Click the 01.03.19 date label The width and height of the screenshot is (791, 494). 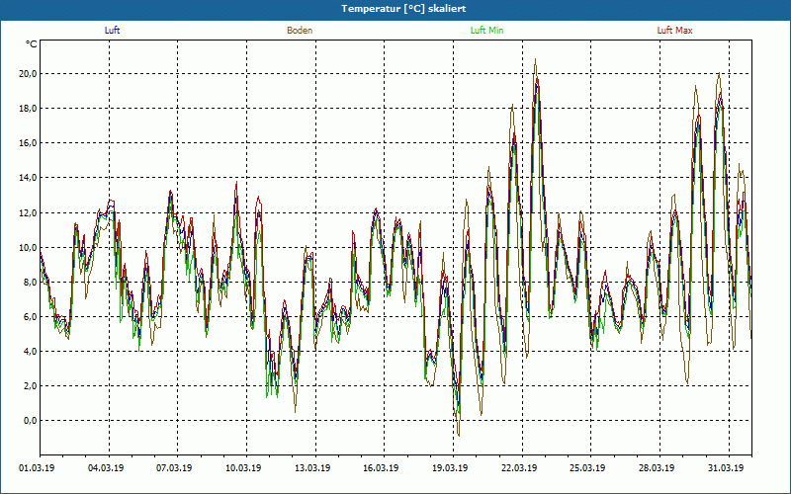click(37, 468)
